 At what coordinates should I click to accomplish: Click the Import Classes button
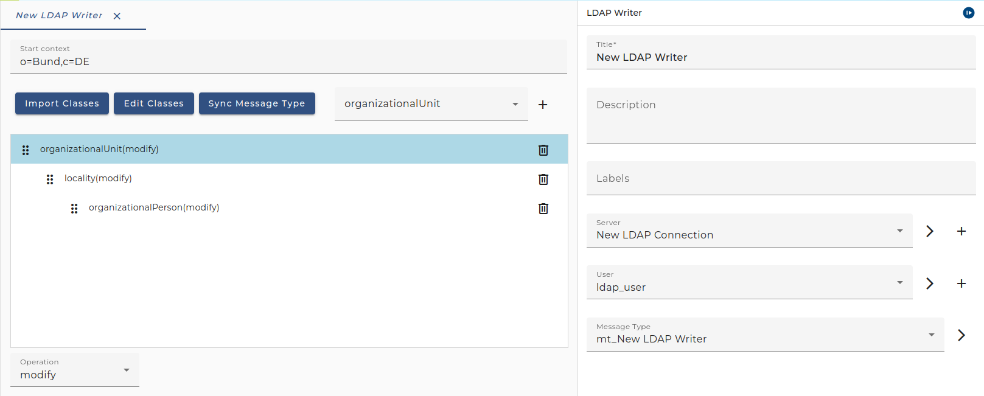click(x=62, y=103)
